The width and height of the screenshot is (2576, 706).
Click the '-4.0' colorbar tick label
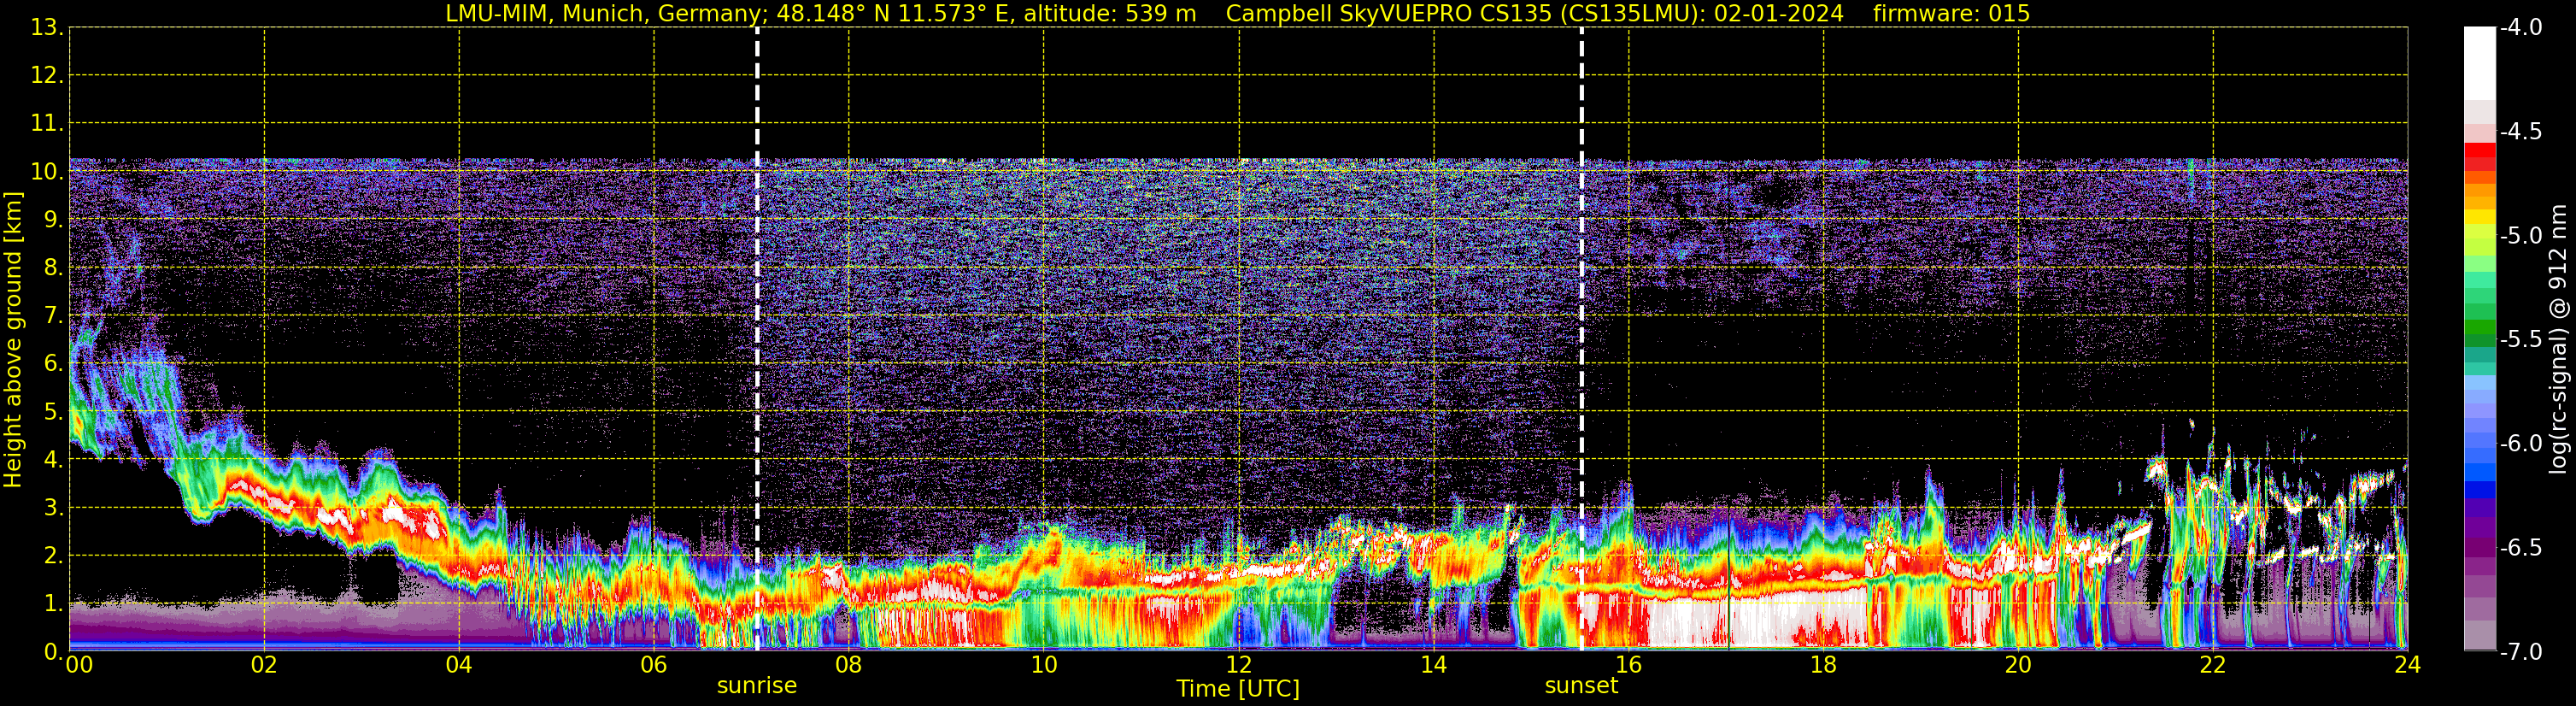coord(2521,28)
